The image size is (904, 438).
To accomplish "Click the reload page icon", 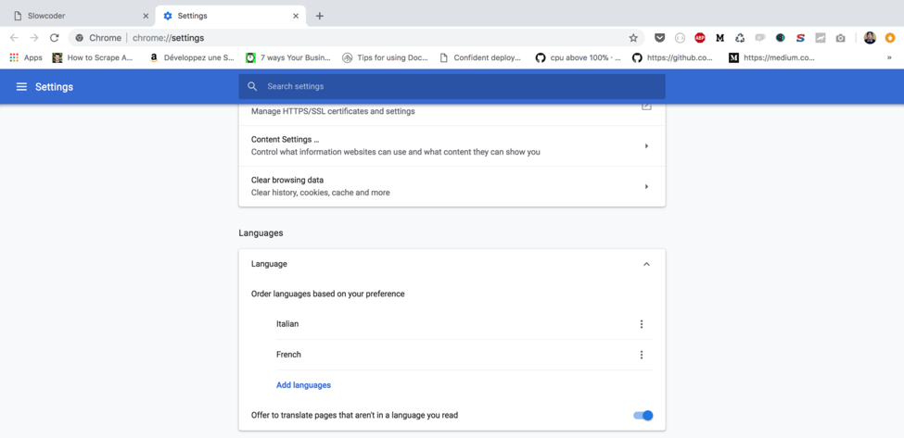I will (x=54, y=38).
